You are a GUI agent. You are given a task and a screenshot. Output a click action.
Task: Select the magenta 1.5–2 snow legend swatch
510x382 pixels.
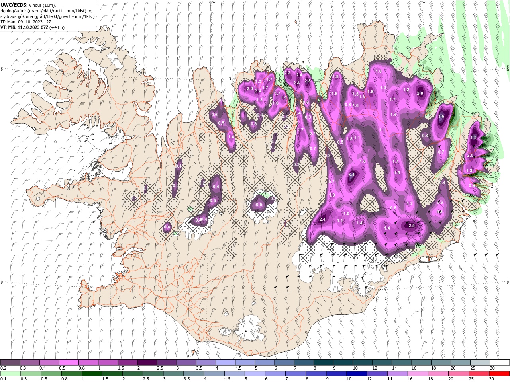click(128, 363)
